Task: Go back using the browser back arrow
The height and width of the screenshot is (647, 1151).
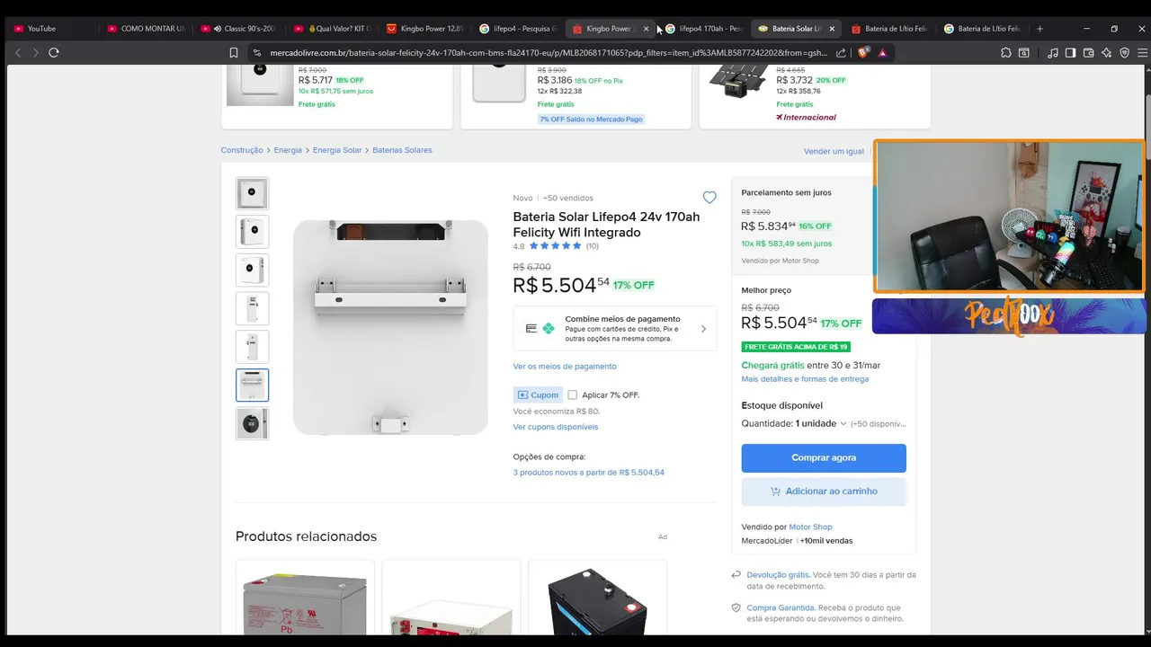Action: coord(18,53)
